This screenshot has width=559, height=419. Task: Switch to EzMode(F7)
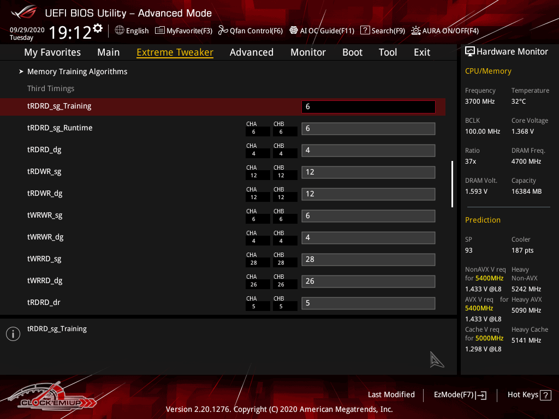pyautogui.click(x=460, y=395)
